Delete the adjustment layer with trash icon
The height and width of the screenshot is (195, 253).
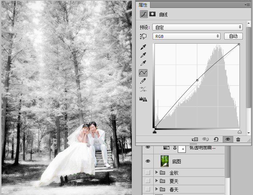(238, 139)
